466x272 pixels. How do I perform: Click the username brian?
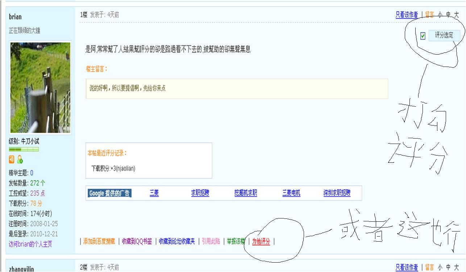tap(15, 17)
